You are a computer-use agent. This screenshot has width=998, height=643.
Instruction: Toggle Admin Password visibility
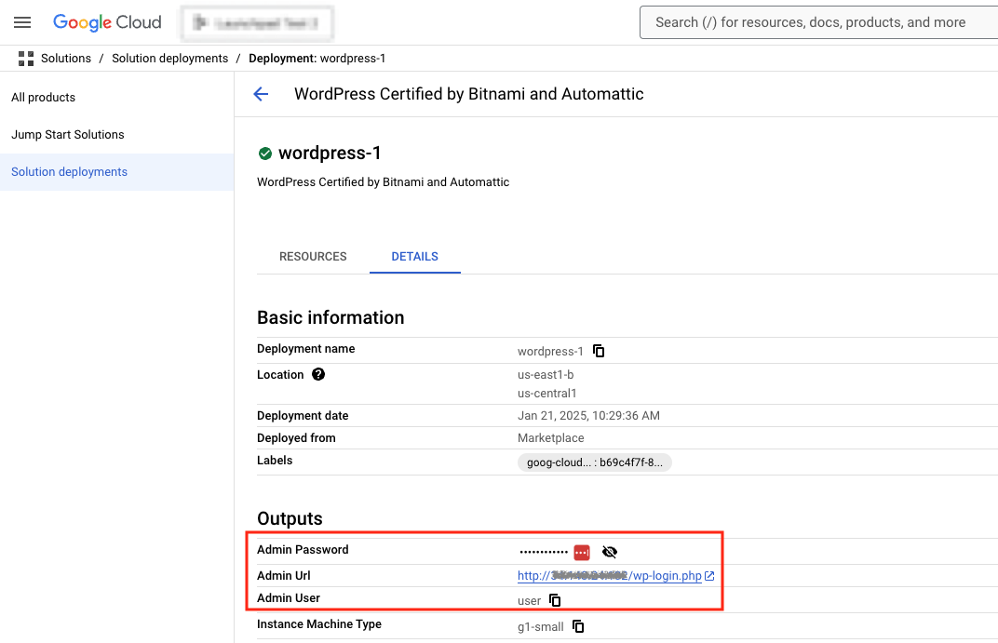610,552
